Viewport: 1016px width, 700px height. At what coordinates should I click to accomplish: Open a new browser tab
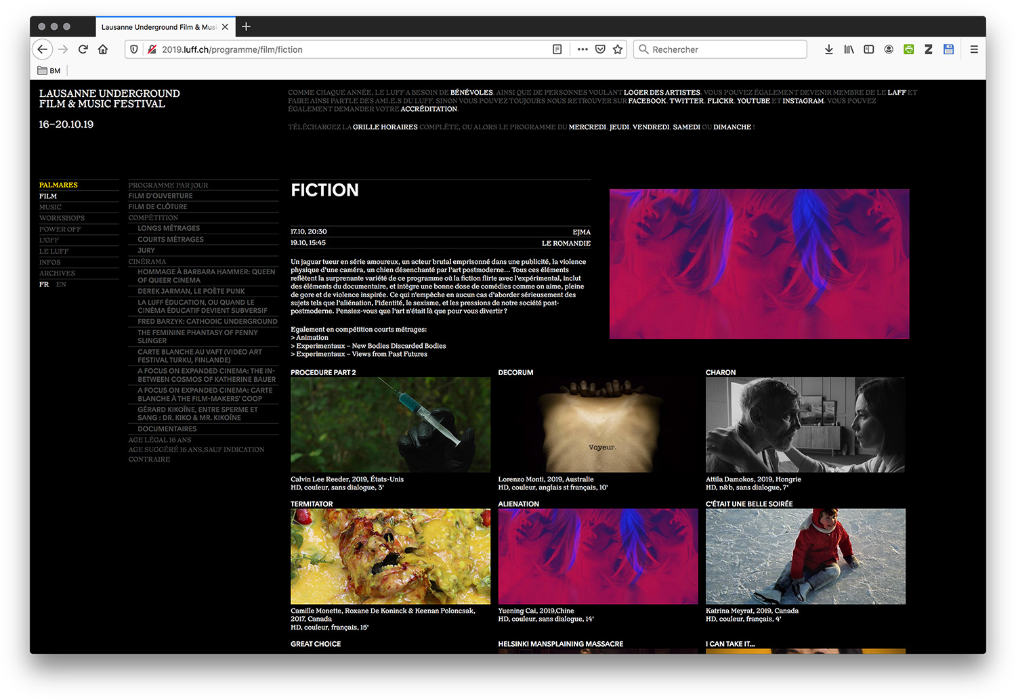point(246,27)
